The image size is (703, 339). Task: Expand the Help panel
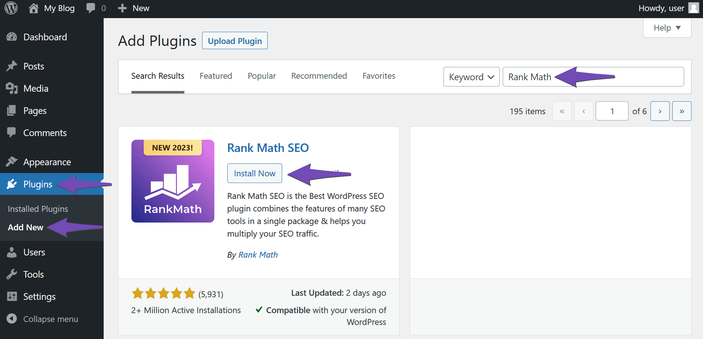click(x=667, y=28)
